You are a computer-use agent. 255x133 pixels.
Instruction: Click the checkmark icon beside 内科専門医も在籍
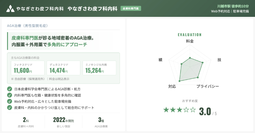click(9, 95)
